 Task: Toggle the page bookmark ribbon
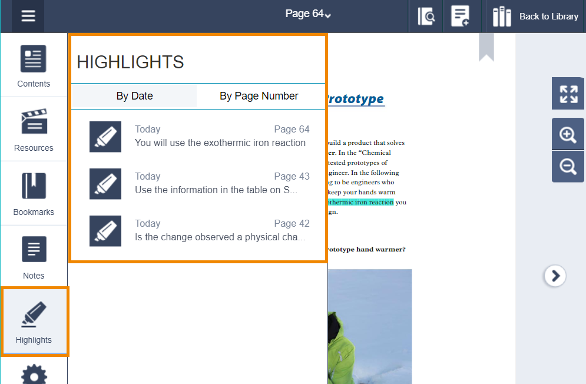pyautogui.click(x=486, y=47)
